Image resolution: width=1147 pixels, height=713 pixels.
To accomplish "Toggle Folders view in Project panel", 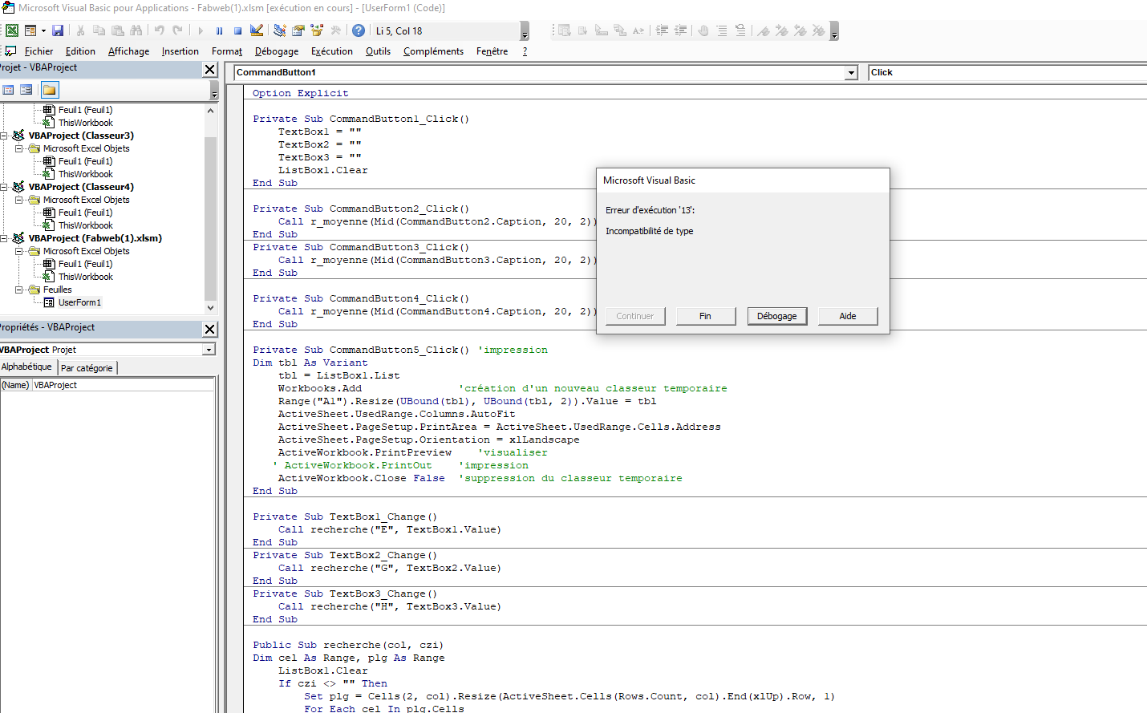I will [49, 90].
